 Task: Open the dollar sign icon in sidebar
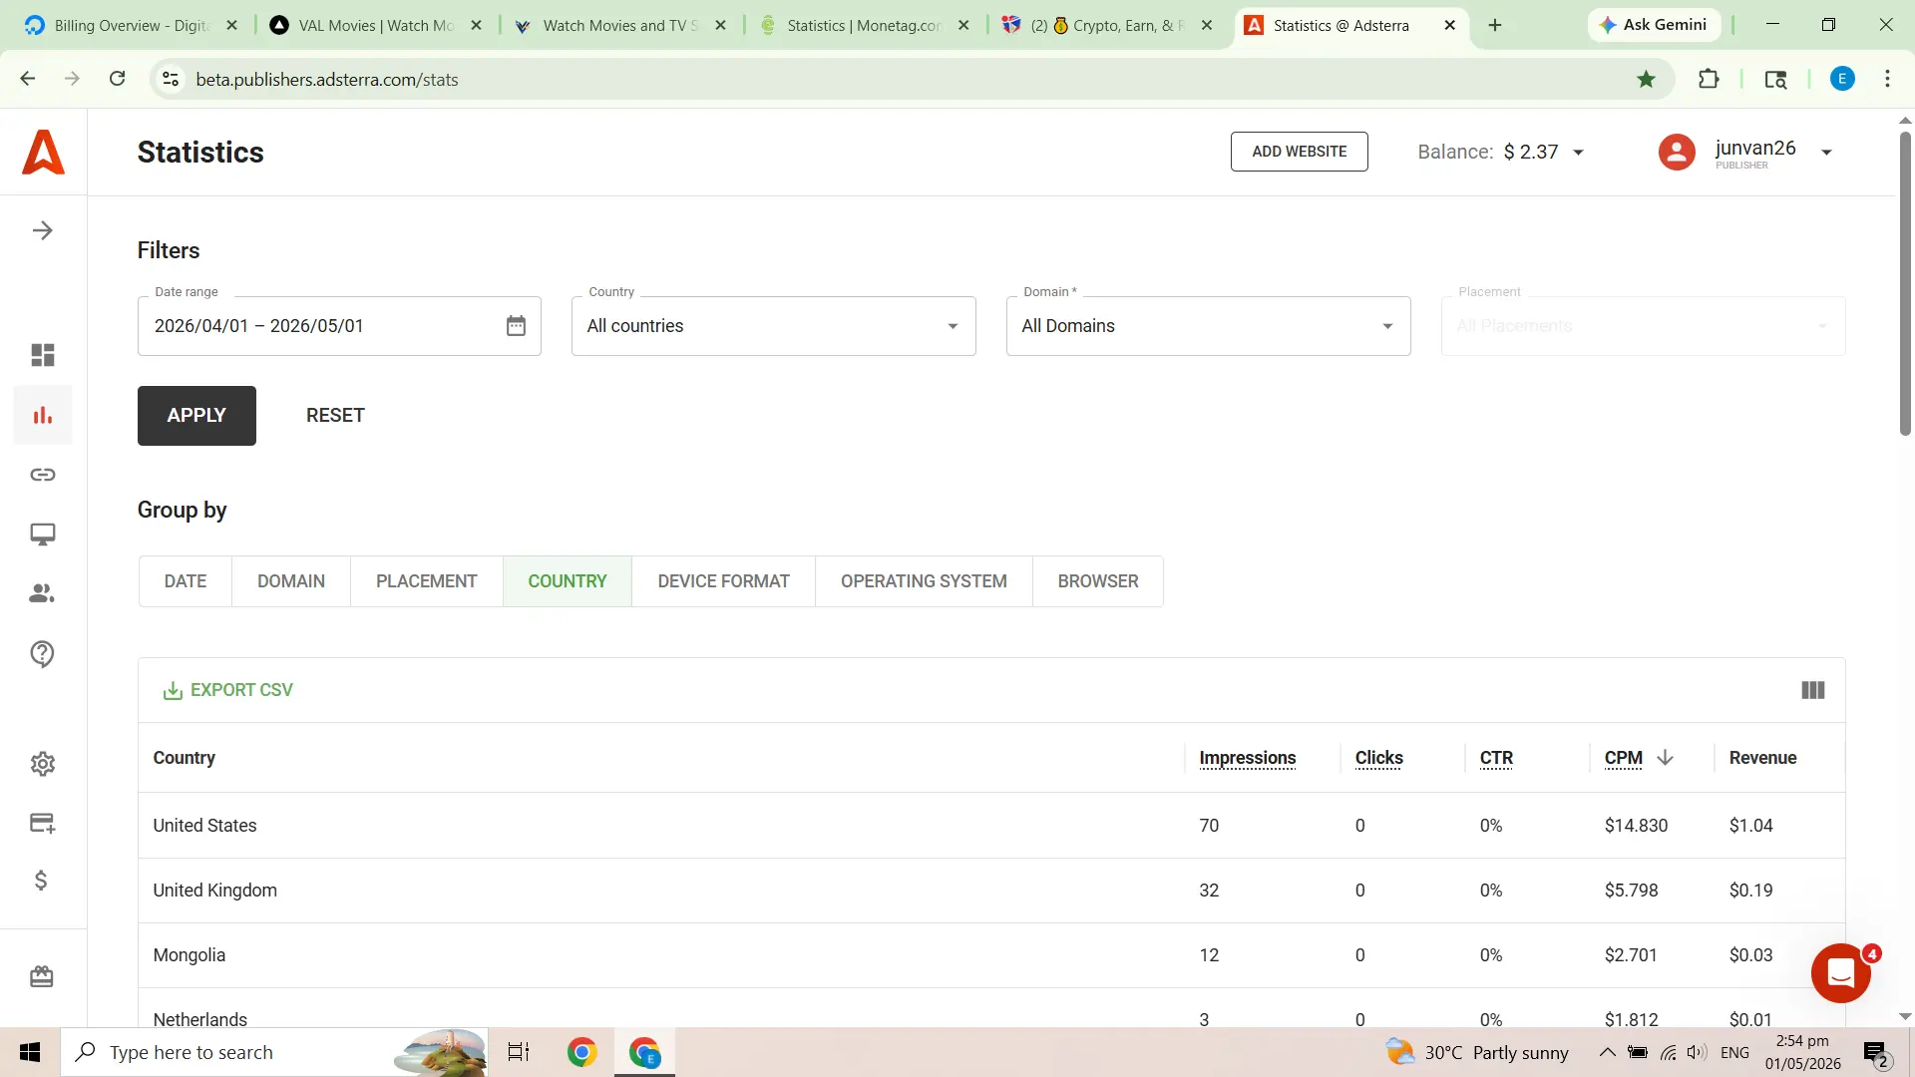(42, 881)
